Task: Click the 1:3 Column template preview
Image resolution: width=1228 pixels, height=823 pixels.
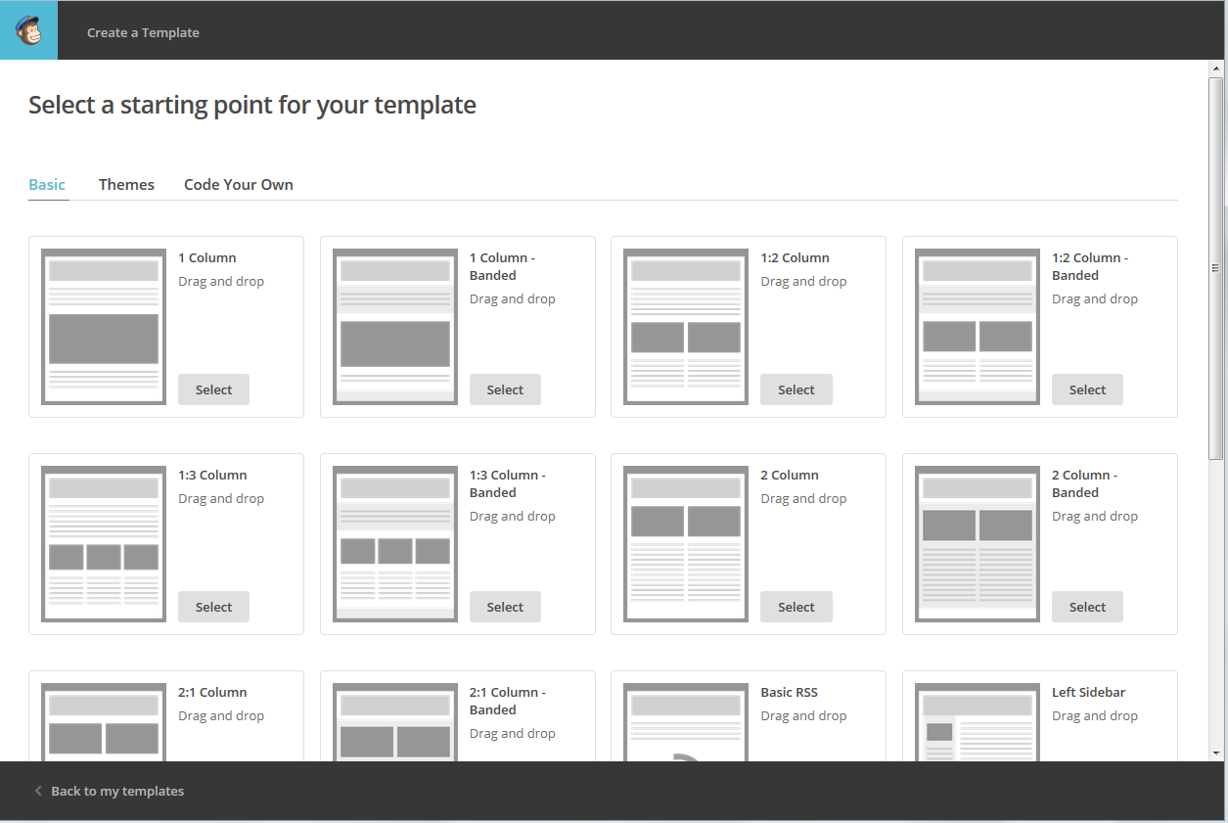Action: (104, 543)
